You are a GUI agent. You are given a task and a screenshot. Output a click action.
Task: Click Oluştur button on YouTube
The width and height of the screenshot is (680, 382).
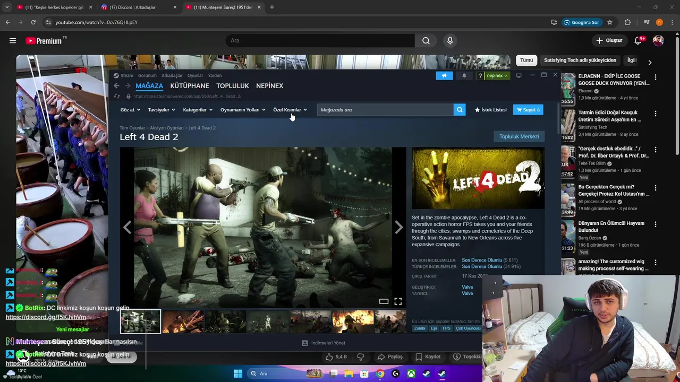click(609, 40)
